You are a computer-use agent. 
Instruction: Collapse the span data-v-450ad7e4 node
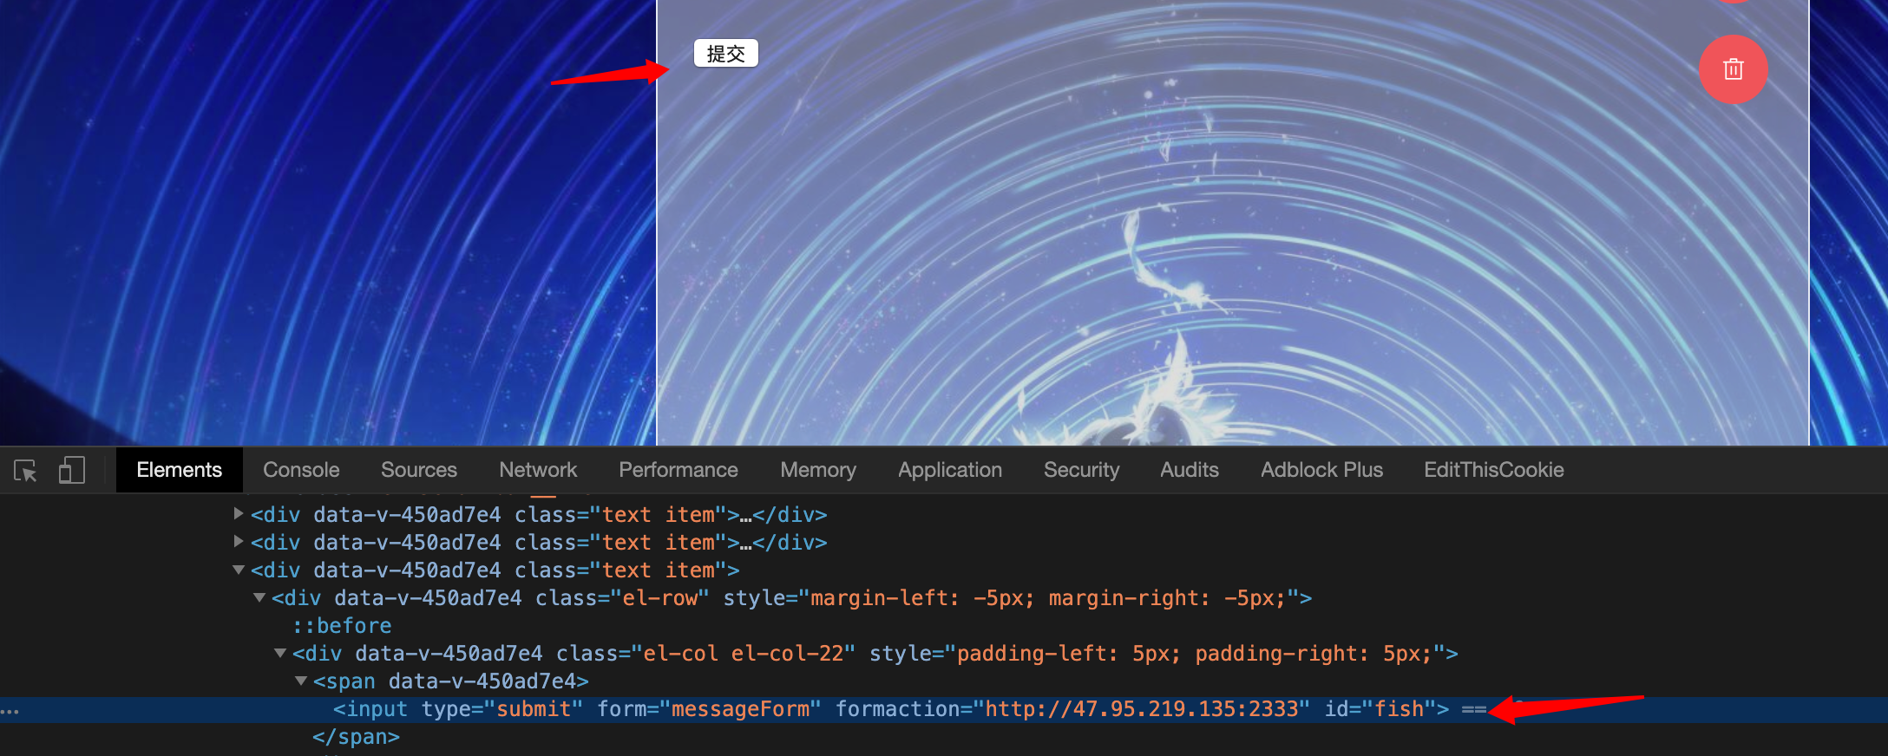(301, 681)
